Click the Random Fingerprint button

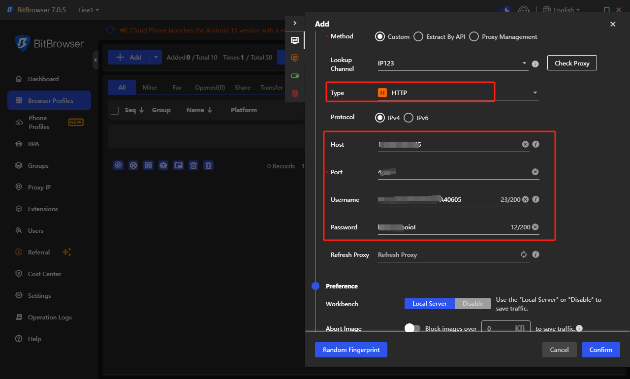pyautogui.click(x=351, y=349)
